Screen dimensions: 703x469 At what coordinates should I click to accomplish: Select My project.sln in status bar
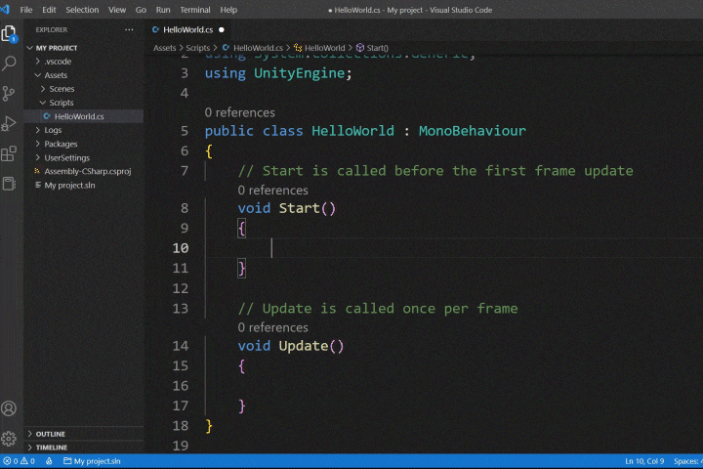(92, 461)
